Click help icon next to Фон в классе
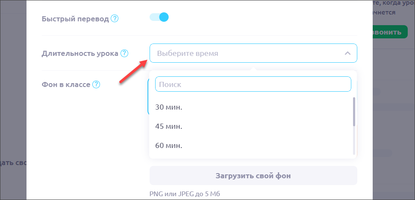This screenshot has width=415, height=200. (96, 84)
